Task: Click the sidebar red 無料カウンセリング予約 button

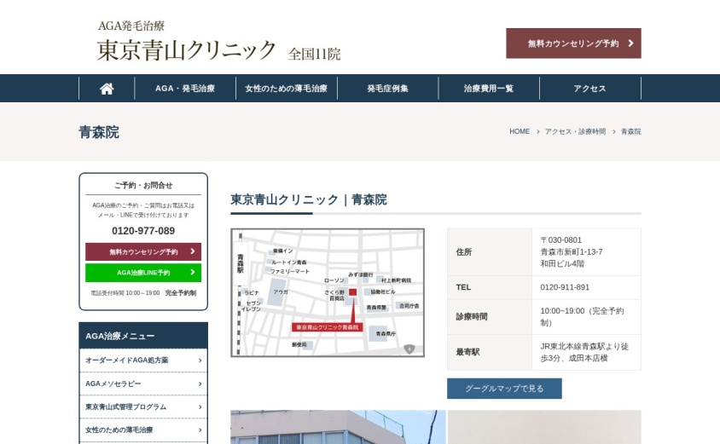Action: 143,251
